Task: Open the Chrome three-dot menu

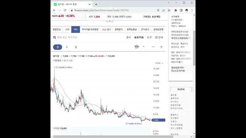Action: click(x=192, y=10)
